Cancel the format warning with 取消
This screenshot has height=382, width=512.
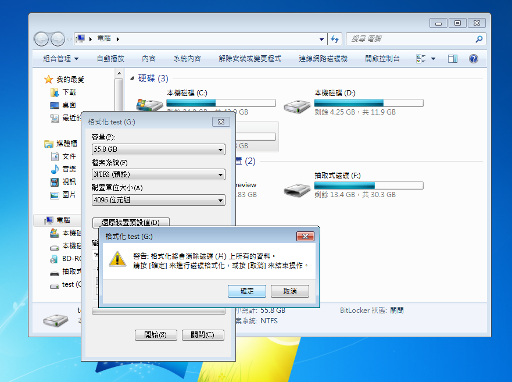pos(289,291)
